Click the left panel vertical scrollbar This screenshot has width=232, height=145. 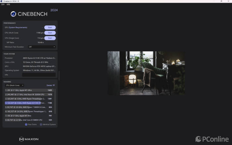click(59, 76)
